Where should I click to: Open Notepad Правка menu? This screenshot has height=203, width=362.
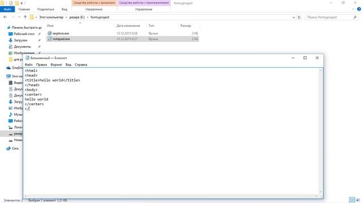[x=41, y=65]
